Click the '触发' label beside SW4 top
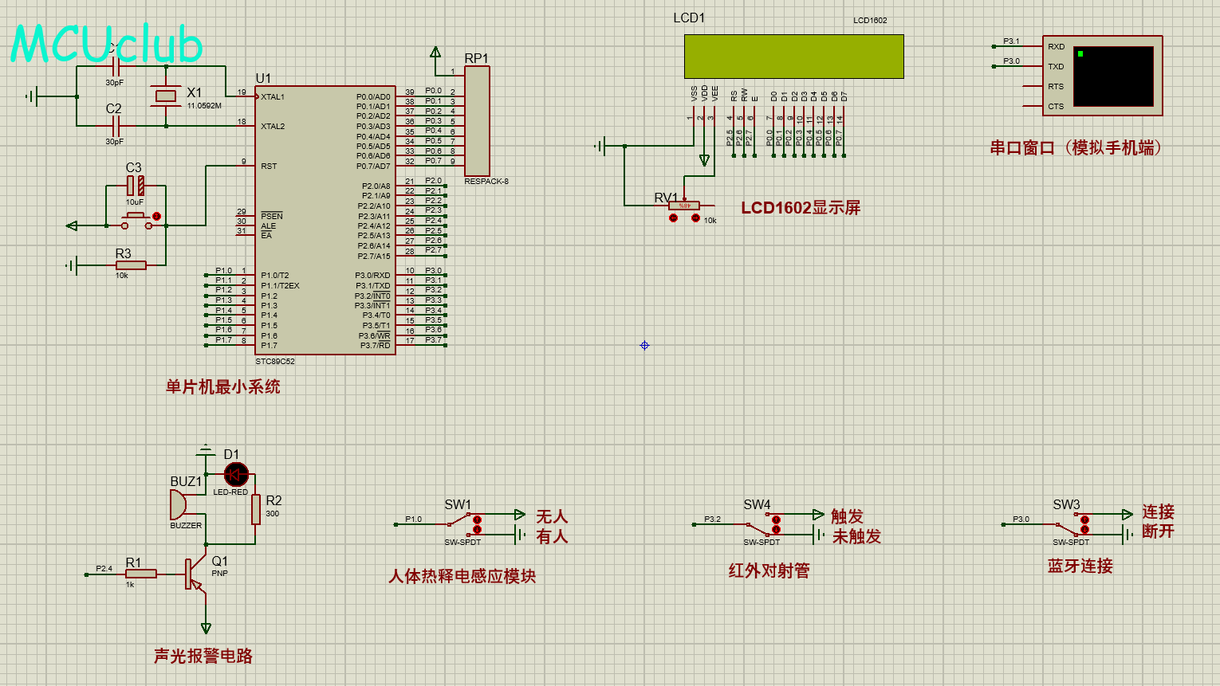 [x=847, y=516]
